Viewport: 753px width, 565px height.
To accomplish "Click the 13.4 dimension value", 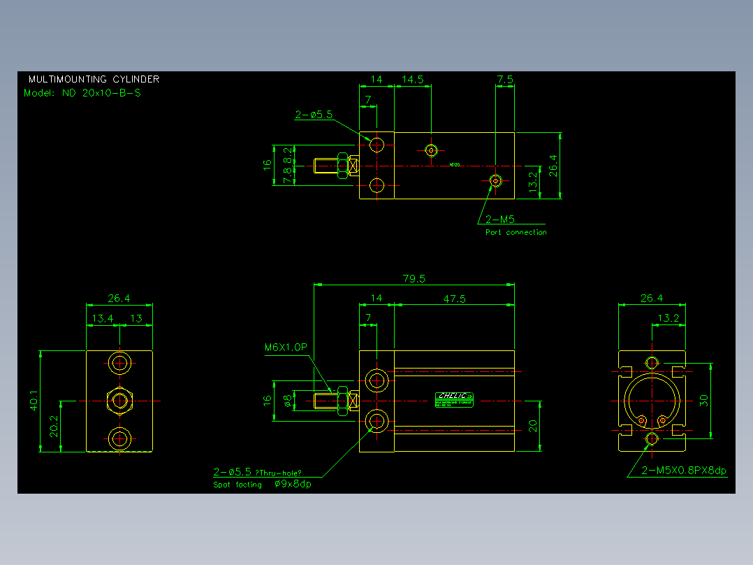I will click(102, 318).
